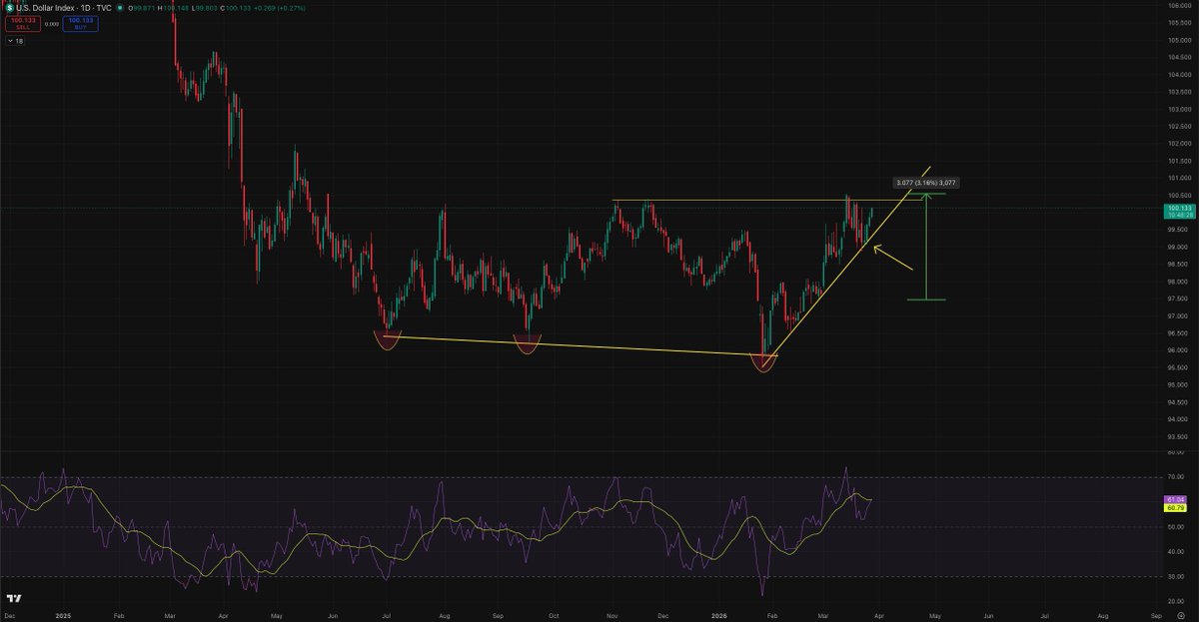This screenshot has height=622, width=1199.
Task: Click the 106.000 price axis label
Action: (x=1180, y=5)
